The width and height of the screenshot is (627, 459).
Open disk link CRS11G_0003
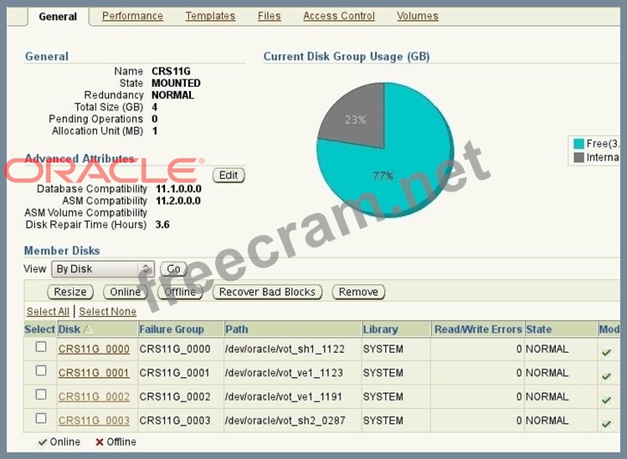pyautogui.click(x=94, y=421)
